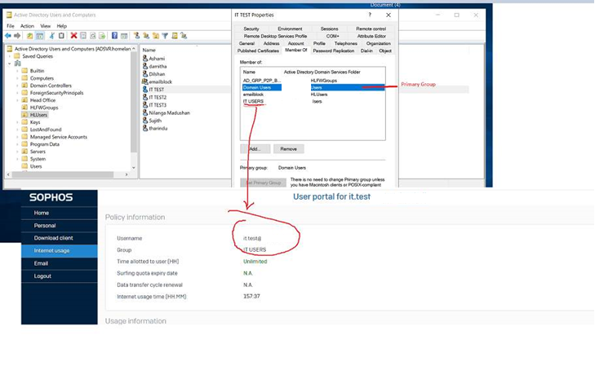Click the Remove button
Screen dimensions: 595x379
click(x=288, y=149)
